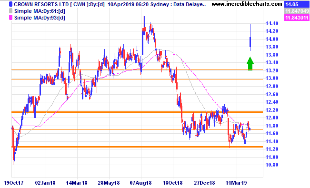Click the blue CROWN RESORTS legend swatch
Viewport: 310px width, 188px height.
tap(10, 4)
